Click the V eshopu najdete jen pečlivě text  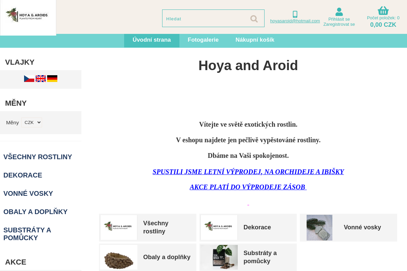[248, 140]
